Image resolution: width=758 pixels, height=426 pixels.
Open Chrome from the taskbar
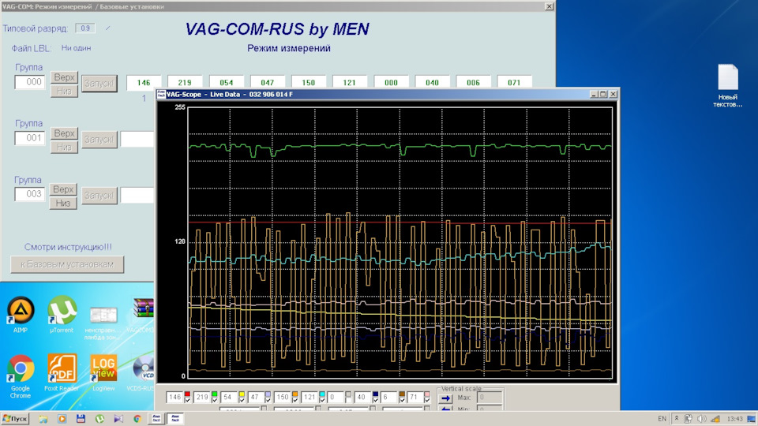point(137,419)
